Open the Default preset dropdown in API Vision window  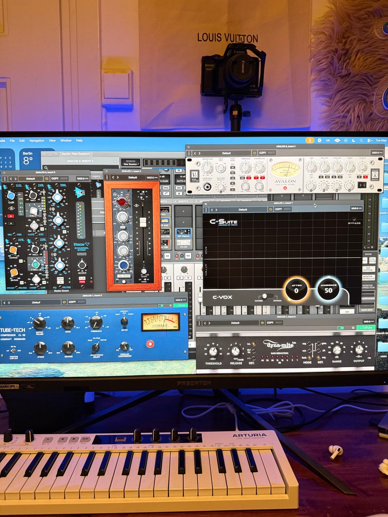(31, 179)
